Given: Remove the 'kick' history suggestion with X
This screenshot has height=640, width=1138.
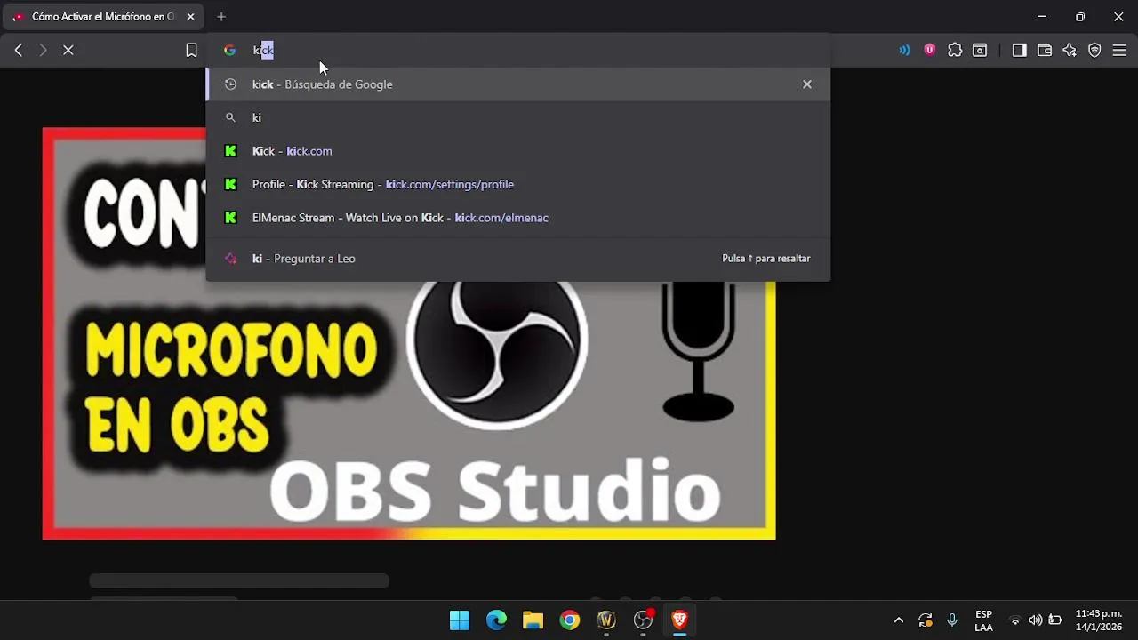Looking at the screenshot, I should pos(807,84).
